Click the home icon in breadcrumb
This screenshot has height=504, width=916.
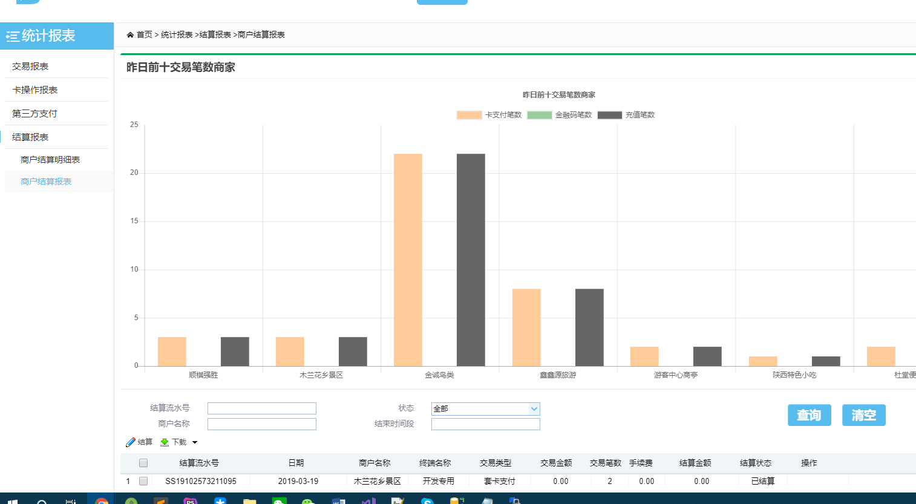pyautogui.click(x=130, y=35)
